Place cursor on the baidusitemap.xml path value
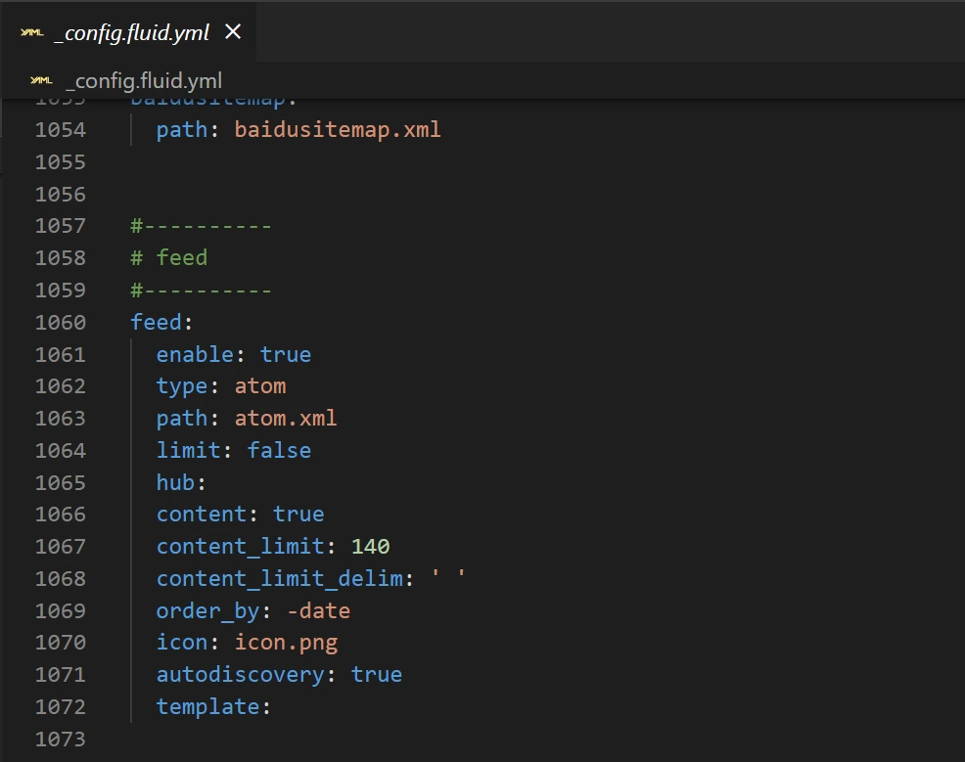This screenshot has width=965, height=762. tap(338, 129)
